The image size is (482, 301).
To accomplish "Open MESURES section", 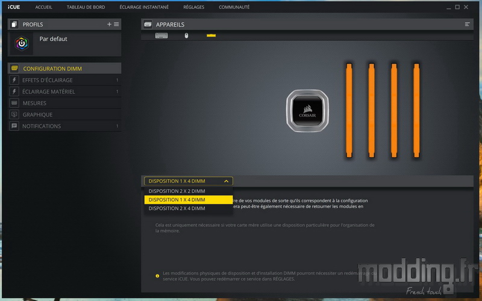I will [64, 103].
